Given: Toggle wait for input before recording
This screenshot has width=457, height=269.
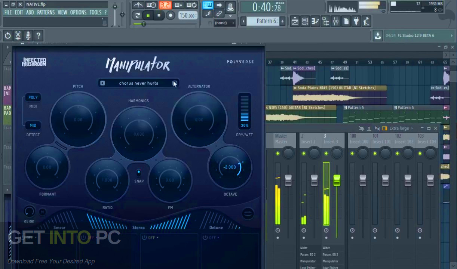Looking at the screenshot, I should (x=151, y=5).
